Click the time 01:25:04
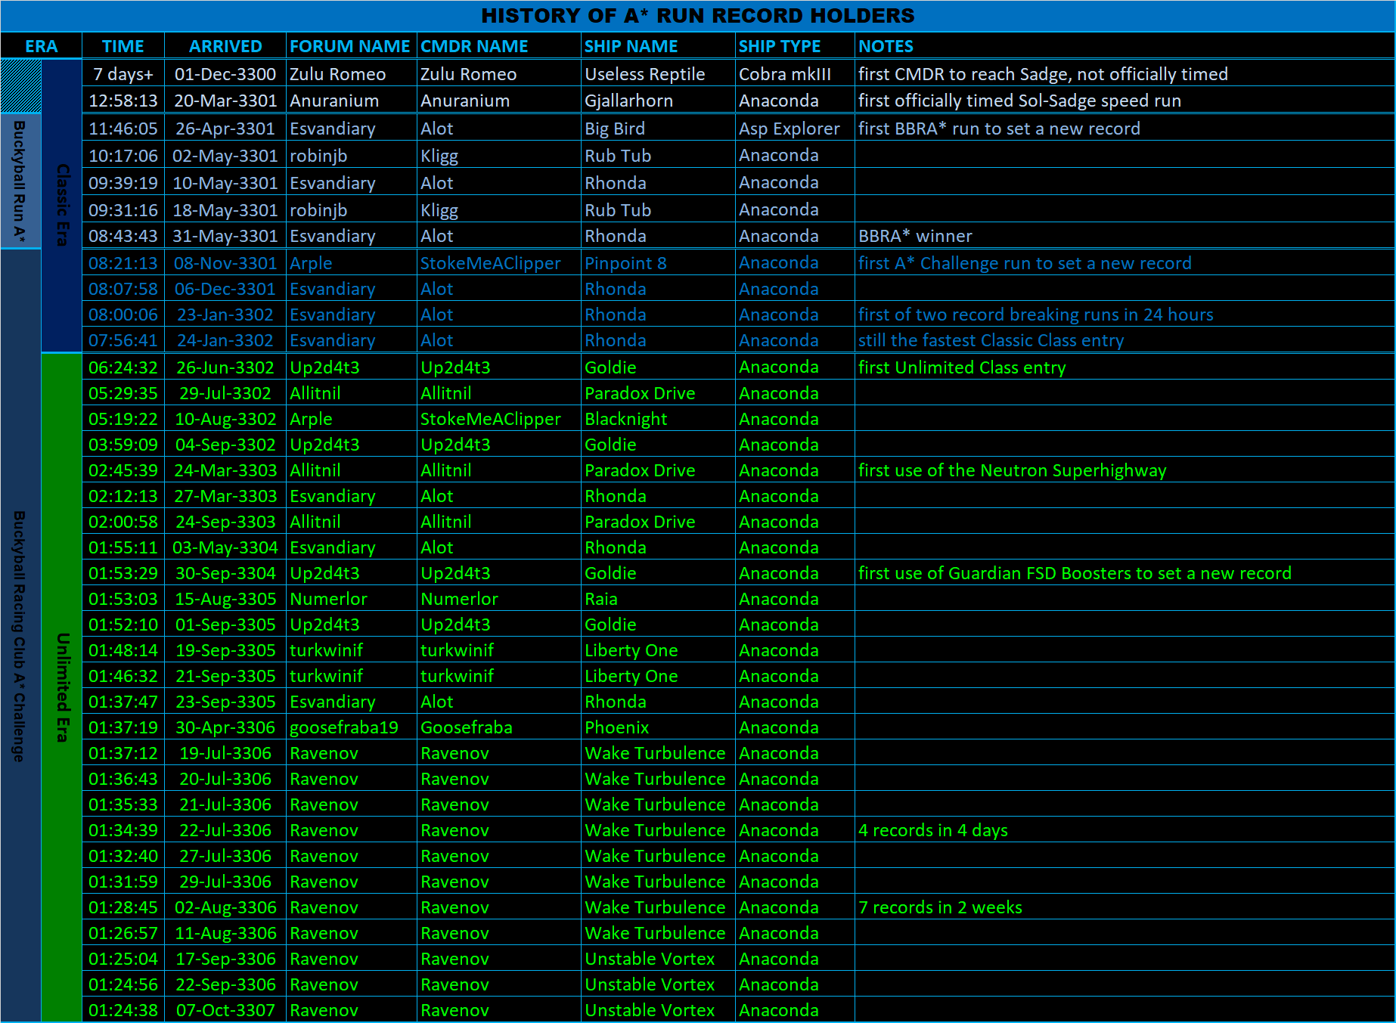1396x1023 pixels. (x=123, y=959)
